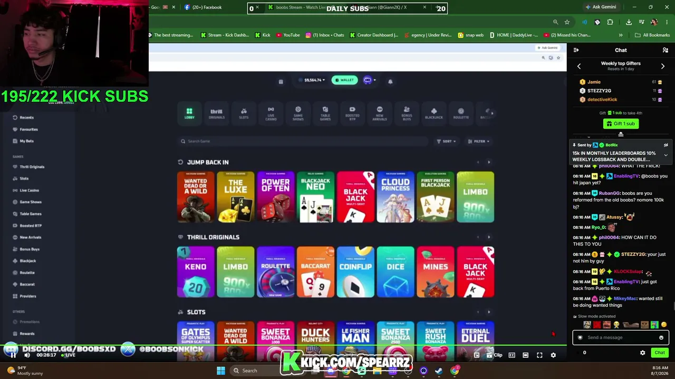Open Chrome extensions puzzle icon
Viewport: 675px width, 379px height.
pos(610,22)
